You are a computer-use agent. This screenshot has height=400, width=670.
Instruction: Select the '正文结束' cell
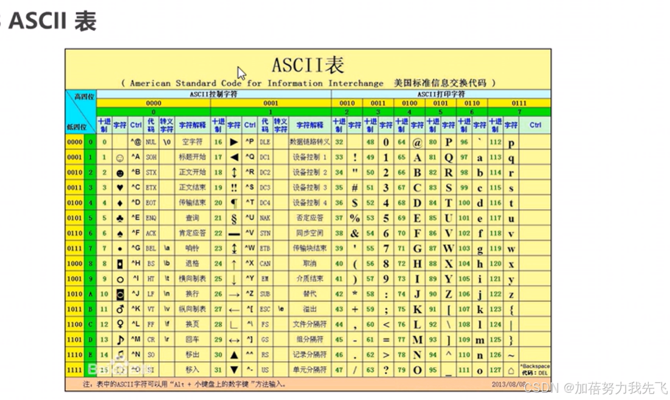192,187
